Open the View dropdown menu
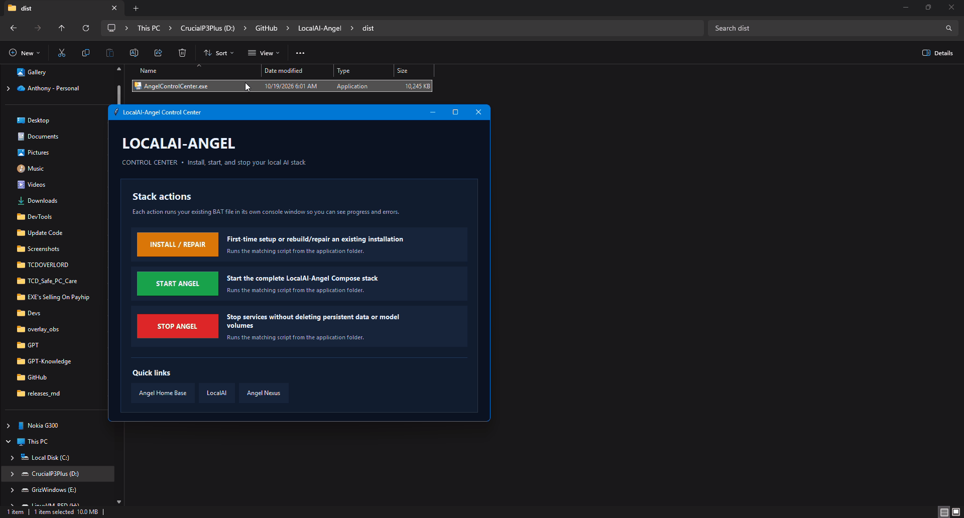 pyautogui.click(x=264, y=53)
